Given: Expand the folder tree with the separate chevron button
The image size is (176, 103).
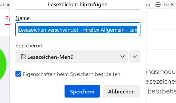Looking at the screenshot, I should pos(135,56).
